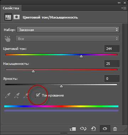Image resolution: width=128 pixels, height=135 pixels.
Task: Open the Все channel dropdown
Action: click(x=68, y=38)
